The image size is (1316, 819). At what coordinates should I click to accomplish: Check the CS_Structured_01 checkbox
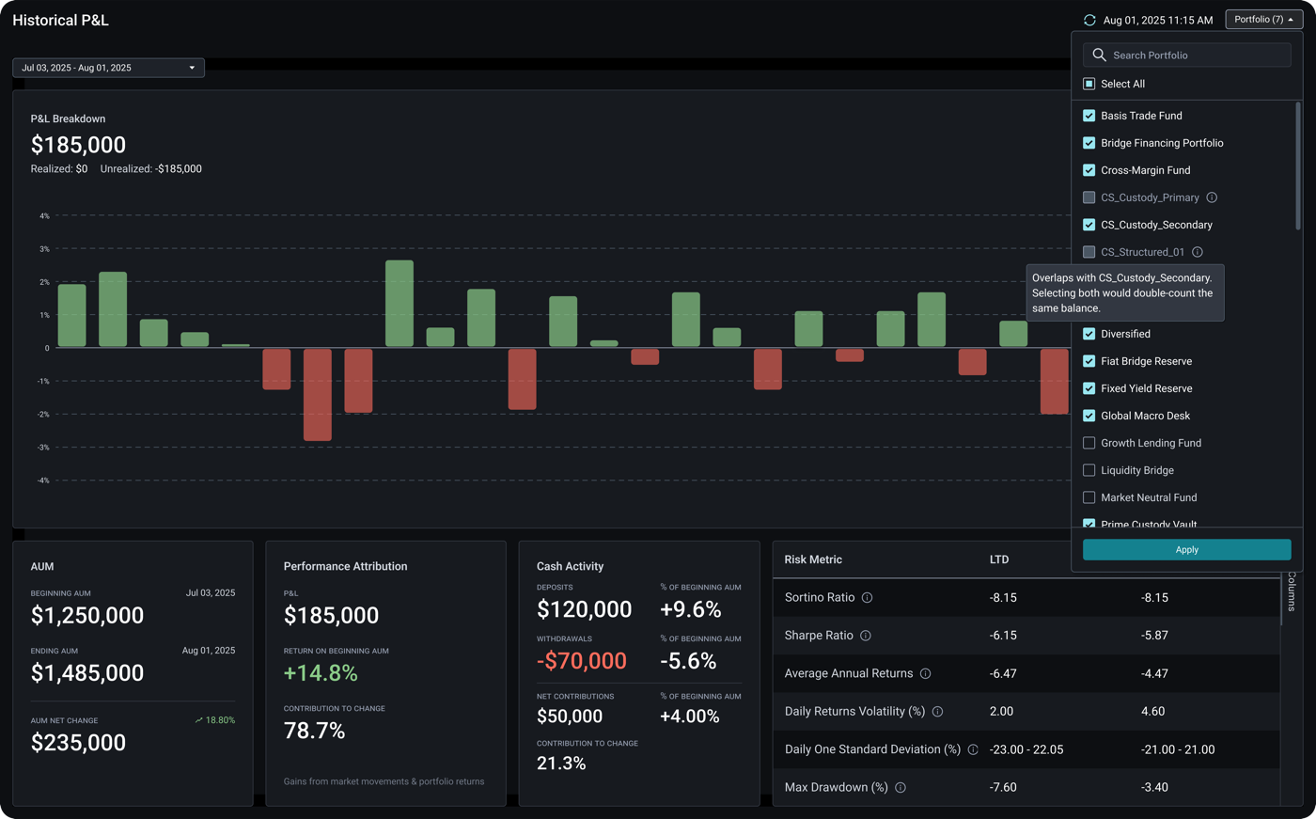click(1089, 252)
